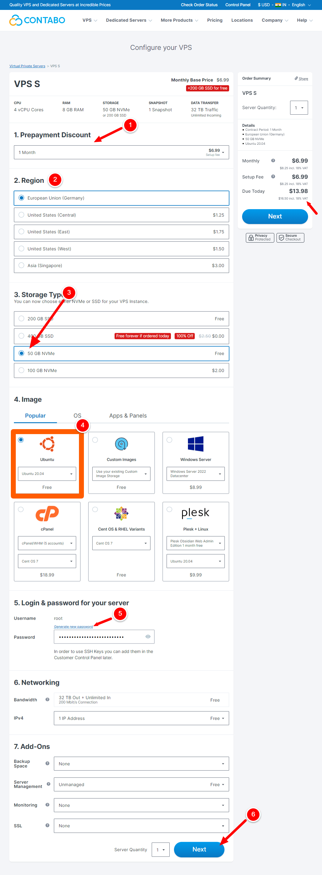
Task: Open the Contabo logo homepage
Action: [x=37, y=20]
